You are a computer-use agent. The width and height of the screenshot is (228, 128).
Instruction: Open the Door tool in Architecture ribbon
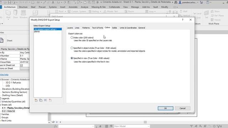(15, 14)
